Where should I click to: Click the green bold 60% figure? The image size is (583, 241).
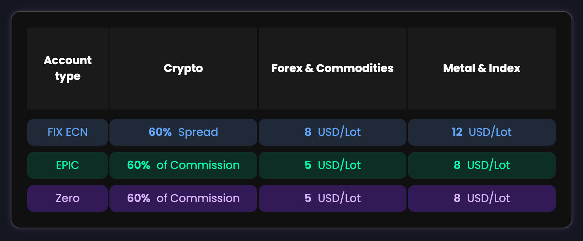coord(139,165)
